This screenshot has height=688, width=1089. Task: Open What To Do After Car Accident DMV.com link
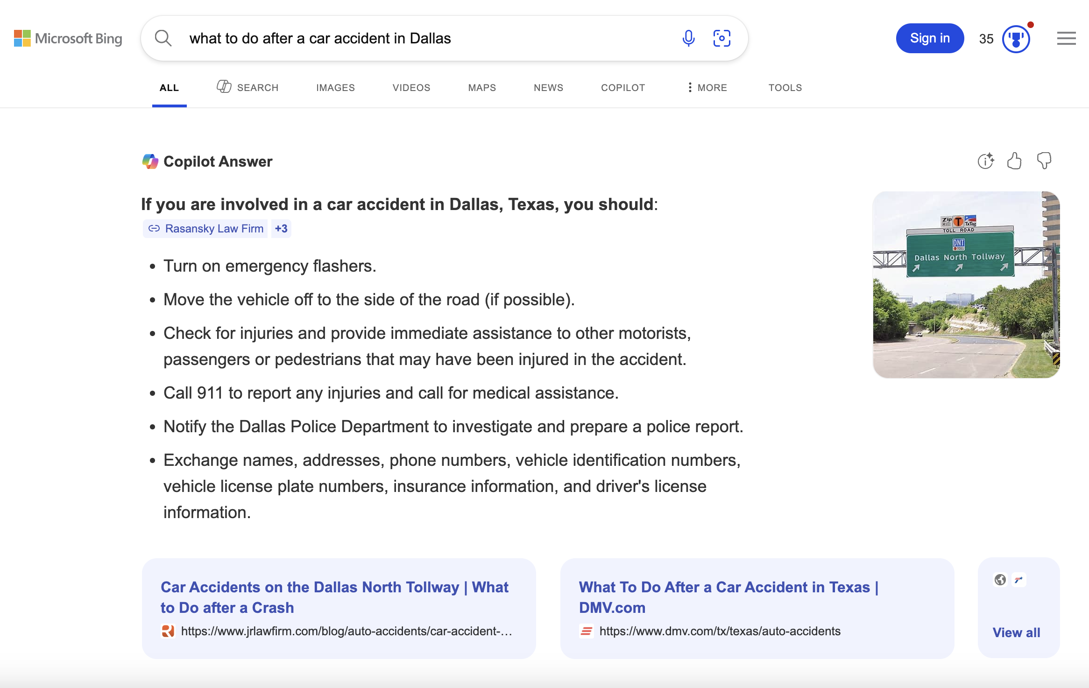coord(728,597)
